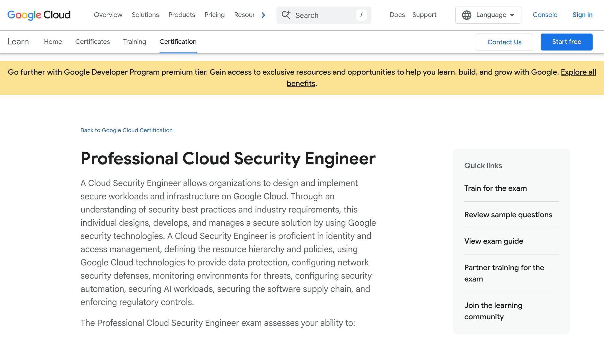The height and width of the screenshot is (340, 604).
Task: Click the Contact Us button
Action: point(504,42)
